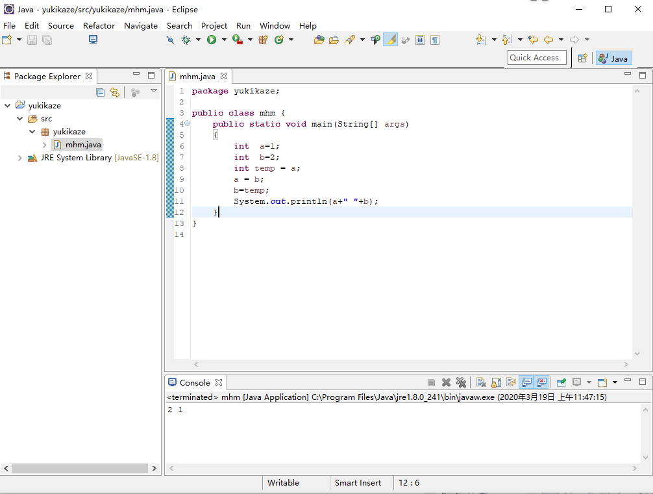
Task: Open the Refactor menu
Action: [x=99, y=26]
